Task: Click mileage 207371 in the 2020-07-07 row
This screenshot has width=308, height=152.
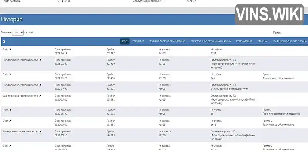Action: pyautogui.click(x=110, y=89)
